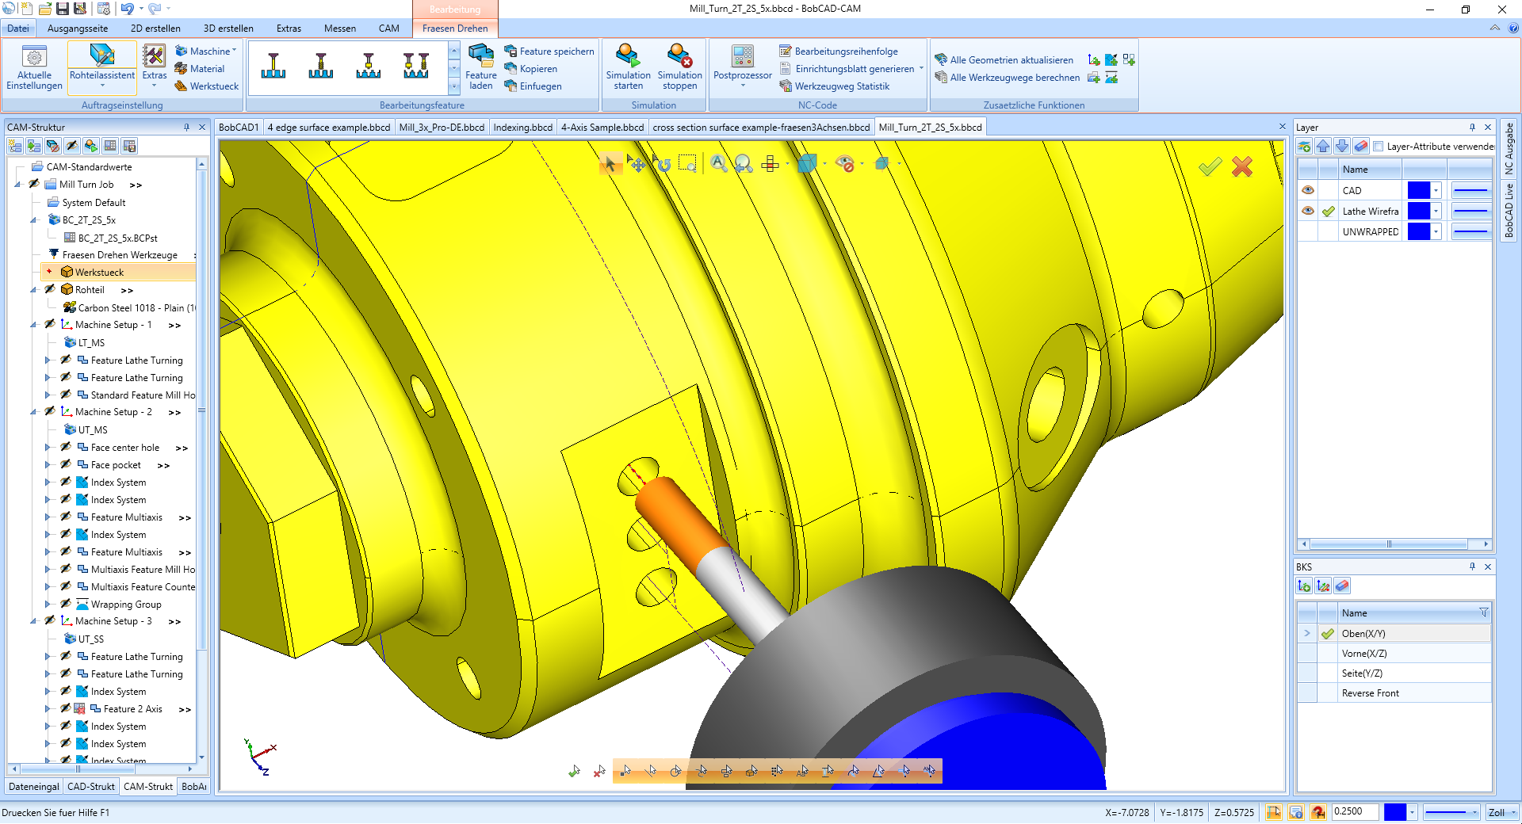The image size is (1522, 824).
Task: Stop the simulation
Action: [x=679, y=67]
